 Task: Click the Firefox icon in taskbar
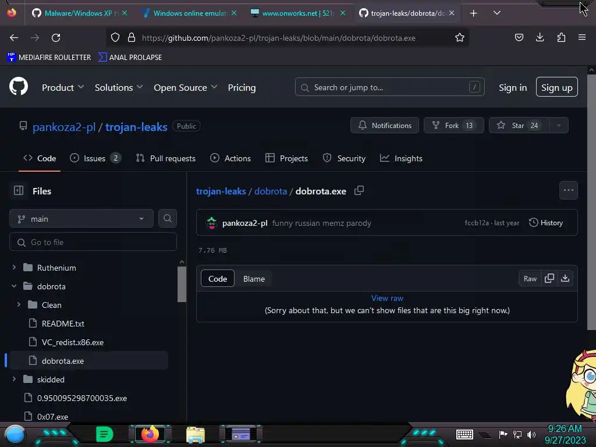coord(150,434)
